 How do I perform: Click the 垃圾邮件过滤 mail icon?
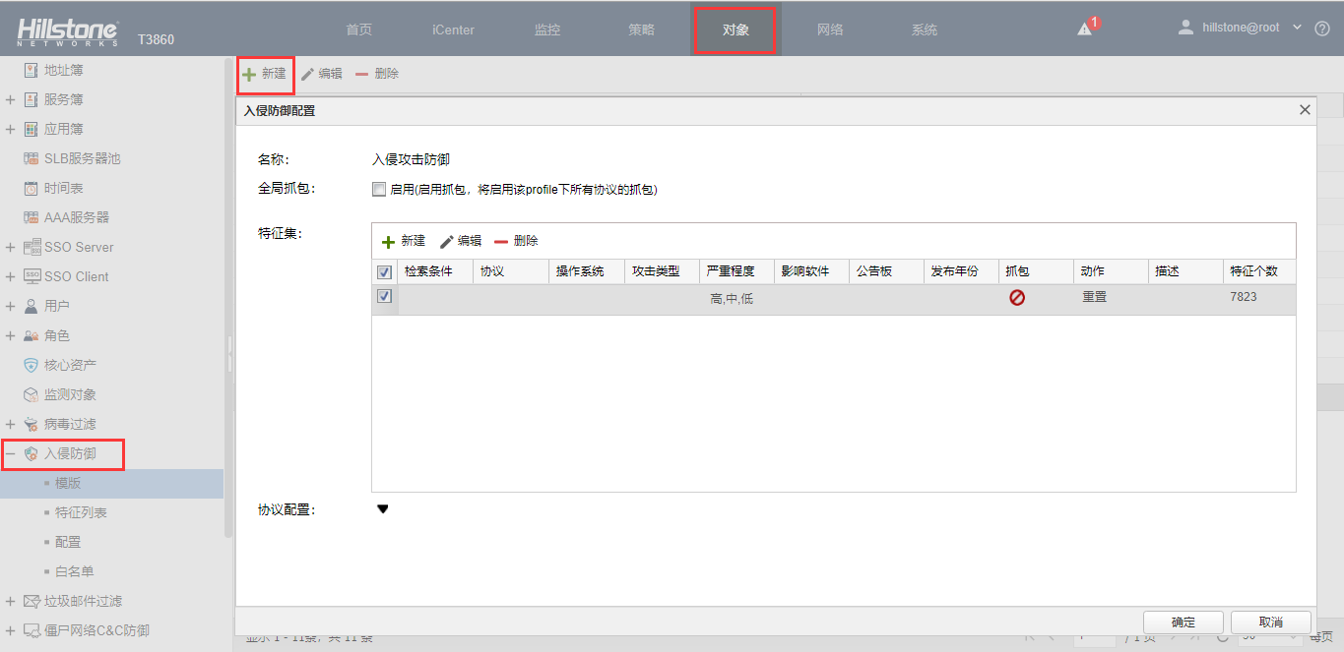(31, 601)
